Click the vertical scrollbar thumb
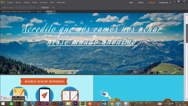188x106 pixels. tap(187, 33)
